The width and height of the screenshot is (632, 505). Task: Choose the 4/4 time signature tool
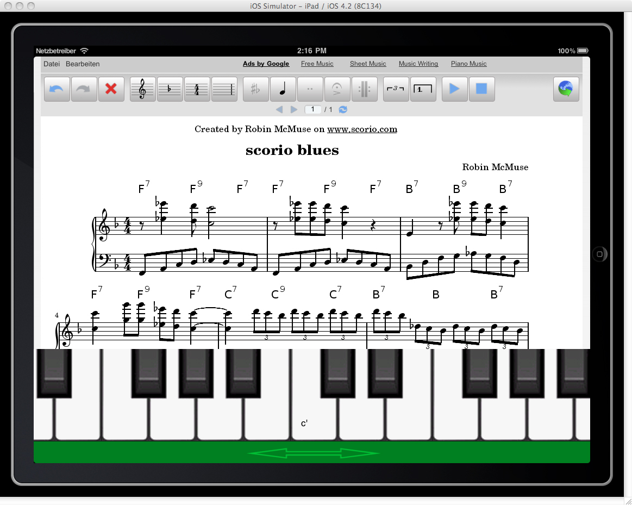[x=197, y=89]
